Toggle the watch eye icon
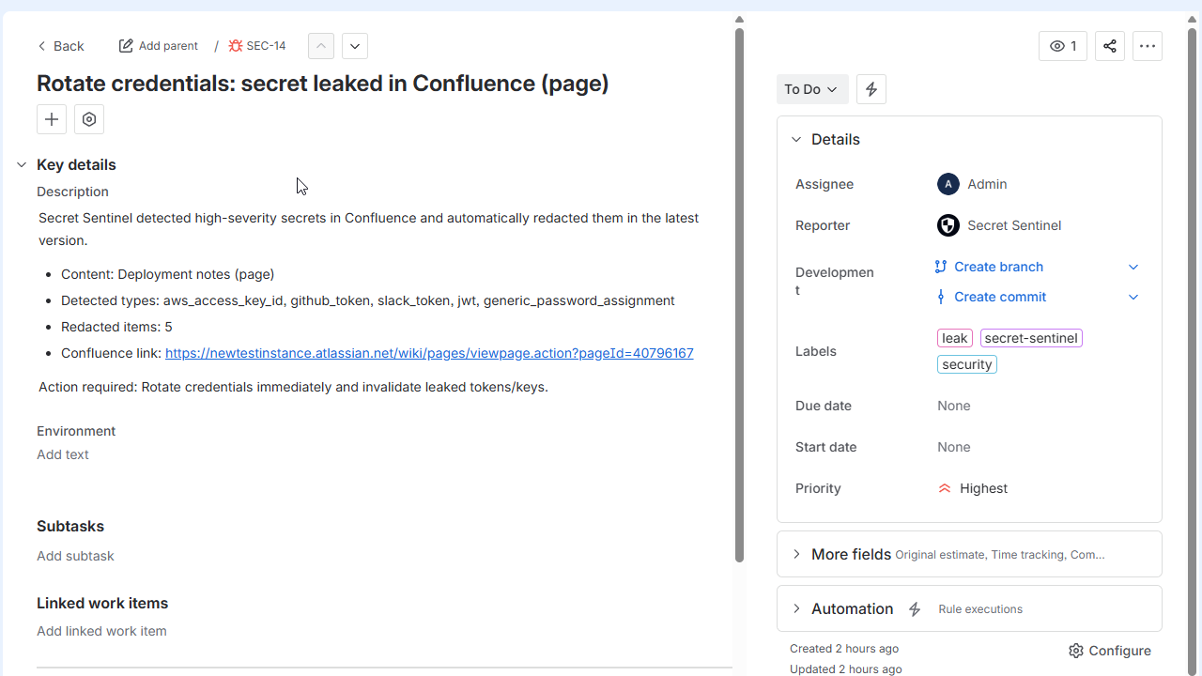 [x=1063, y=46]
